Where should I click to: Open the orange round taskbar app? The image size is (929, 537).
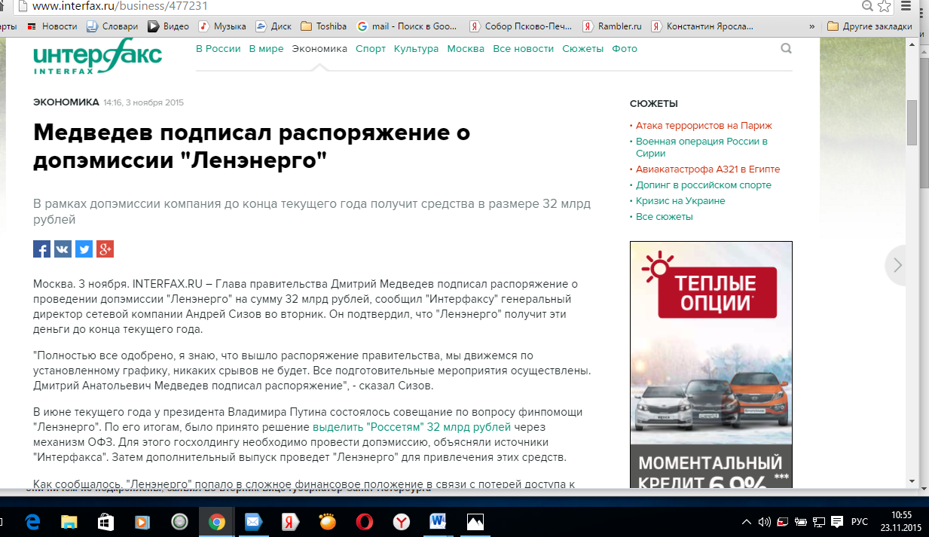[327, 521]
